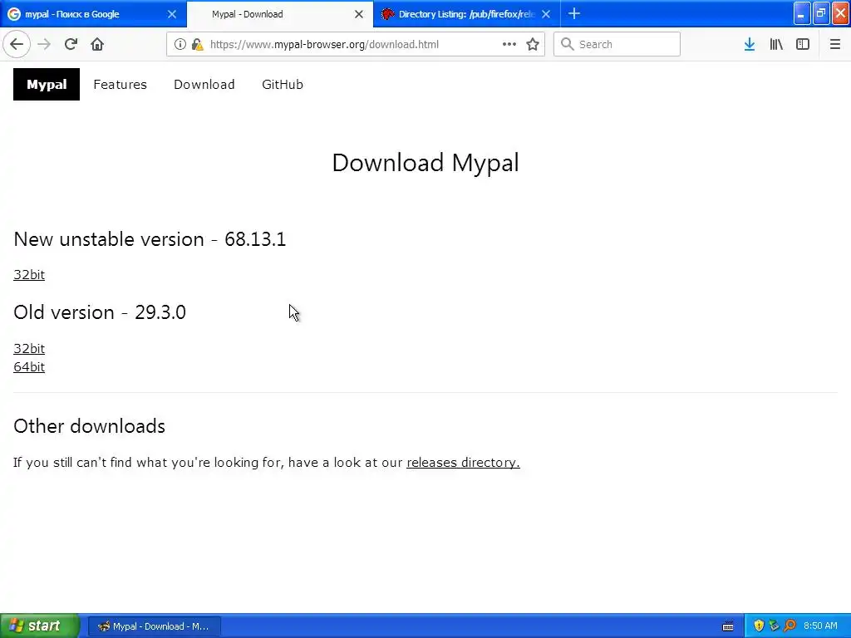Screen dimensions: 851x638
Task: Open a new tab with plus button
Action: (x=574, y=13)
